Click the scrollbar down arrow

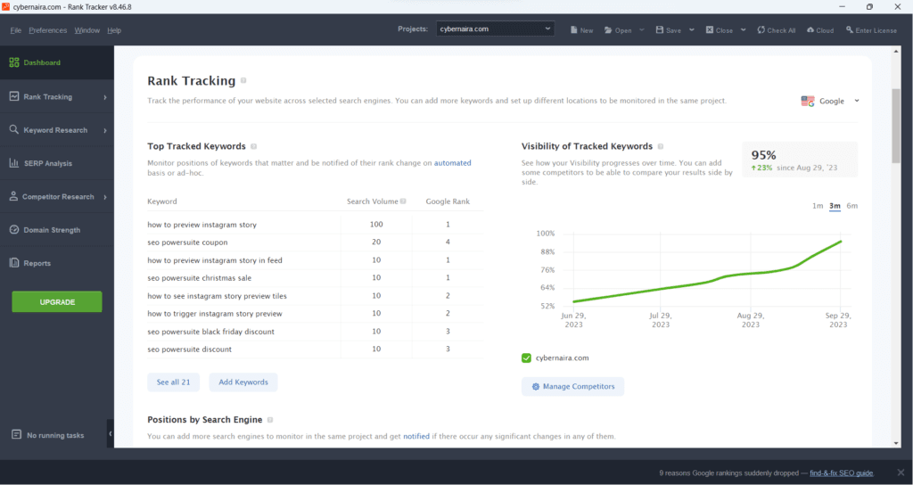(x=896, y=443)
